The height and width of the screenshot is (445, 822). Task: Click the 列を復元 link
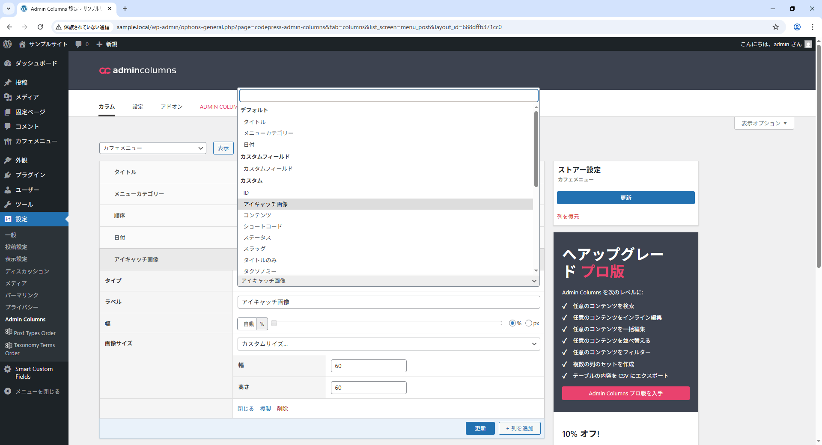click(x=568, y=217)
